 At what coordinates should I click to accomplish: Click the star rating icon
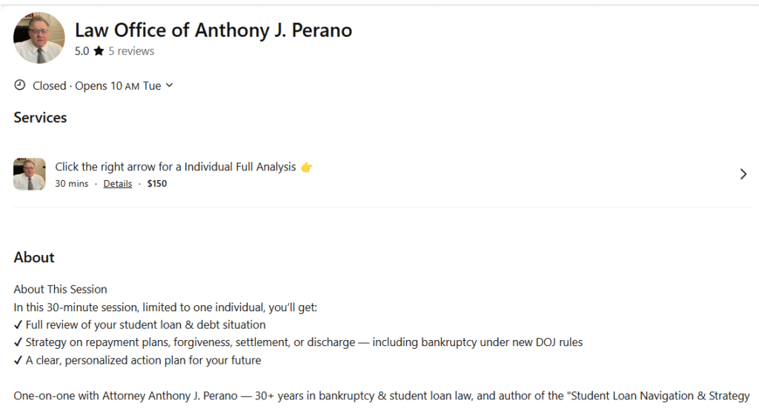99,52
